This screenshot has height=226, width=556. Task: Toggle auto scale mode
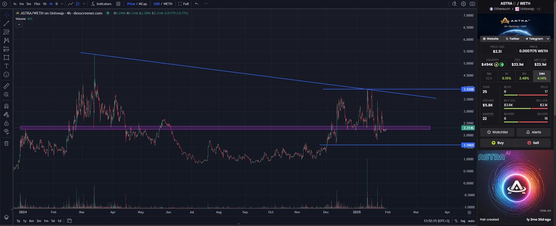(471, 221)
